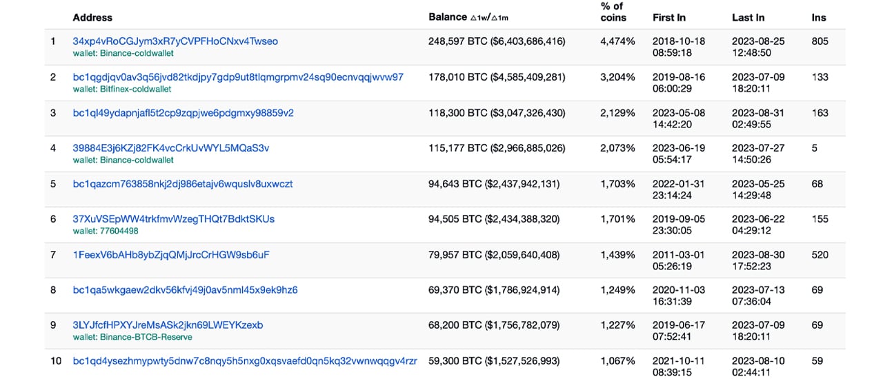Open address 3LYJfcfHPXYJreMsASk2jkn69LWEYKzexb
883x379 pixels.
point(168,325)
